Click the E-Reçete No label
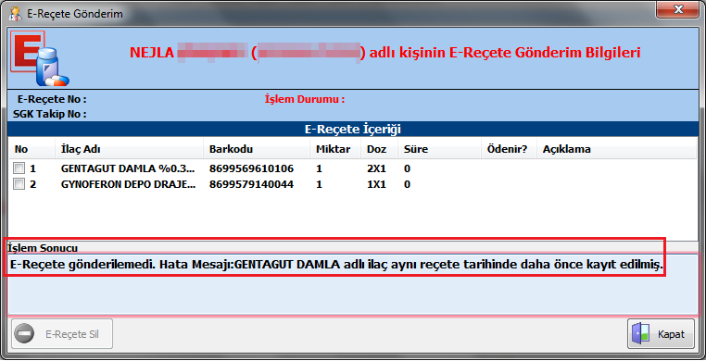 point(52,99)
